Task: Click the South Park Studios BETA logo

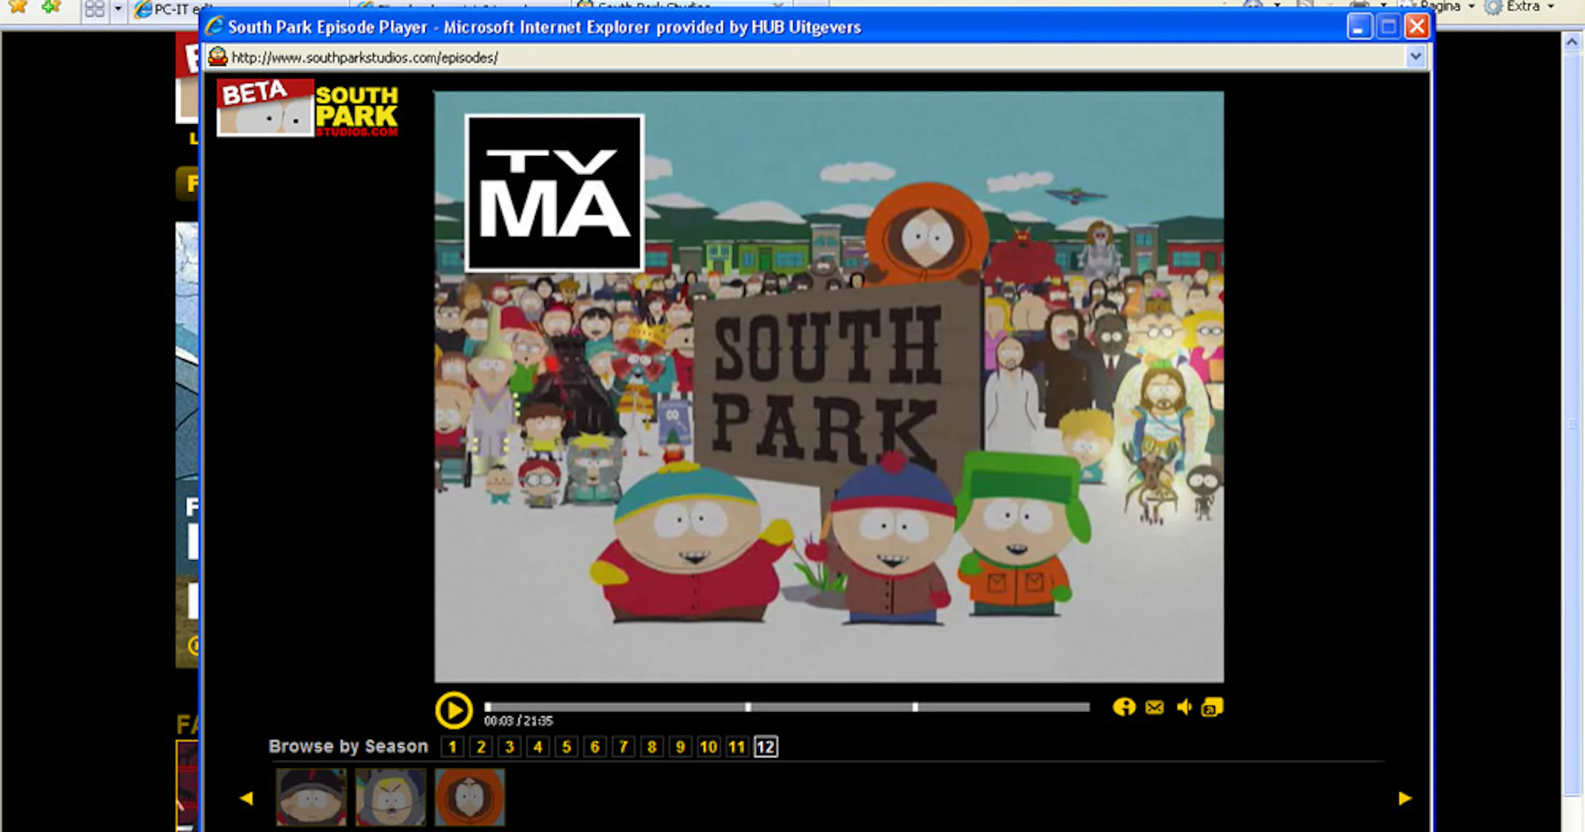Action: pyautogui.click(x=308, y=108)
